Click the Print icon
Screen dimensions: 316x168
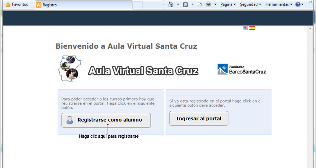208,4
